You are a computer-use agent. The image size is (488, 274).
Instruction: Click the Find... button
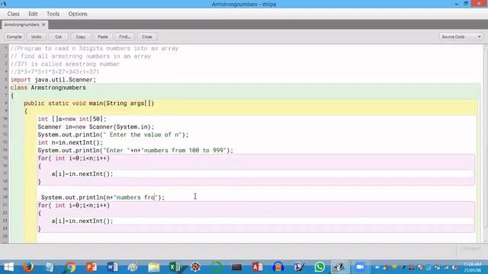[125, 37]
